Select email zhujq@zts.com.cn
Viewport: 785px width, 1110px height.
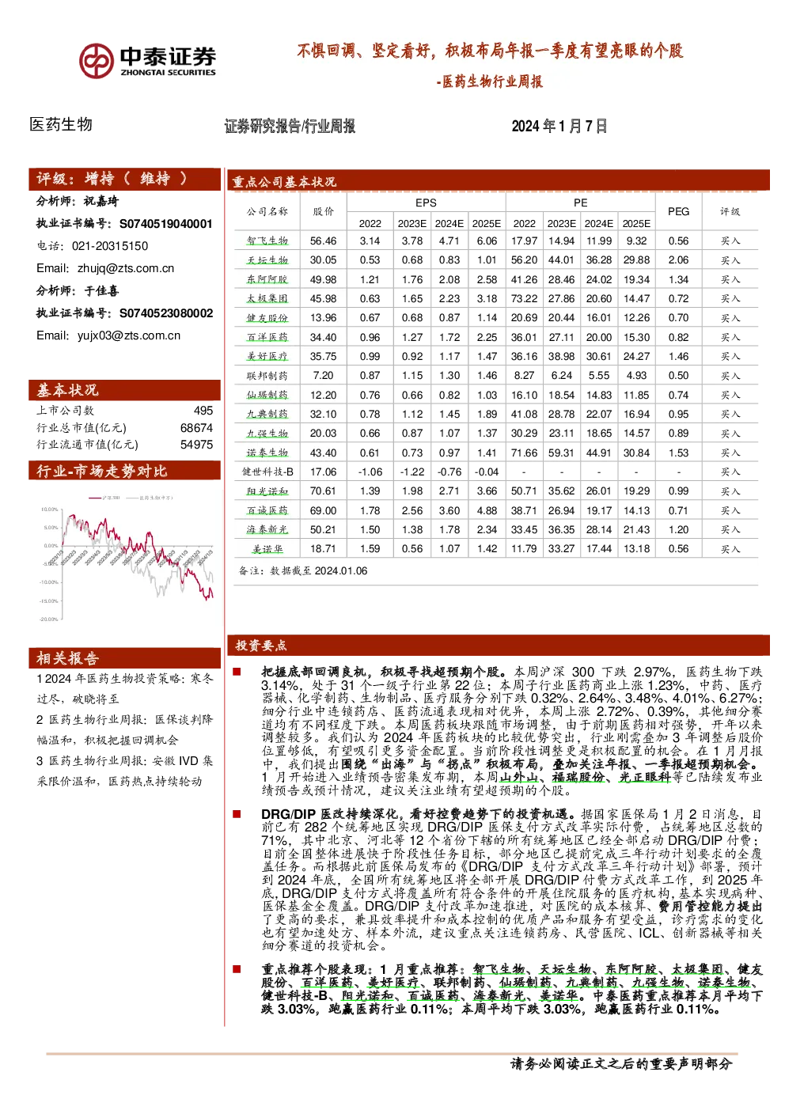tap(126, 268)
